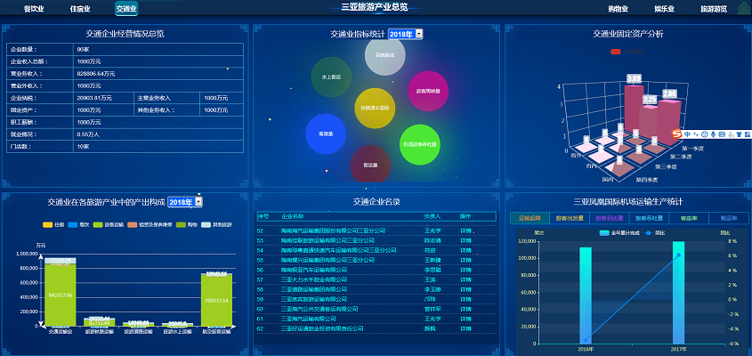Viewport: 752px width, 356px height.
Task: Click the Sogou user account icon
Action: [731, 134]
